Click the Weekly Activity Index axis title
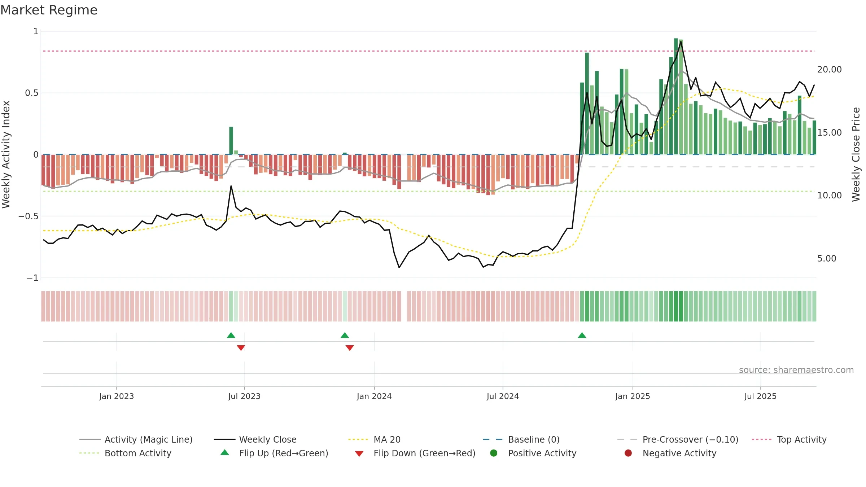The width and height of the screenshot is (866, 487). (6, 154)
